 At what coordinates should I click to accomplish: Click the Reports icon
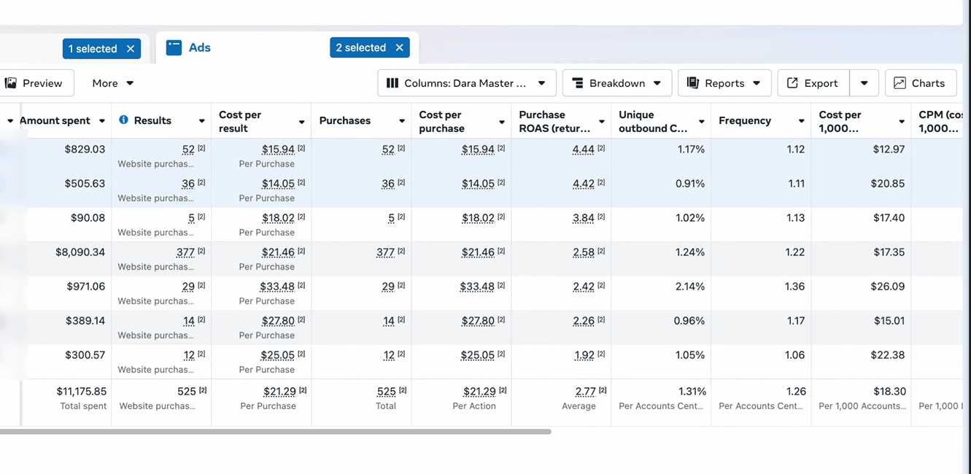click(x=693, y=83)
